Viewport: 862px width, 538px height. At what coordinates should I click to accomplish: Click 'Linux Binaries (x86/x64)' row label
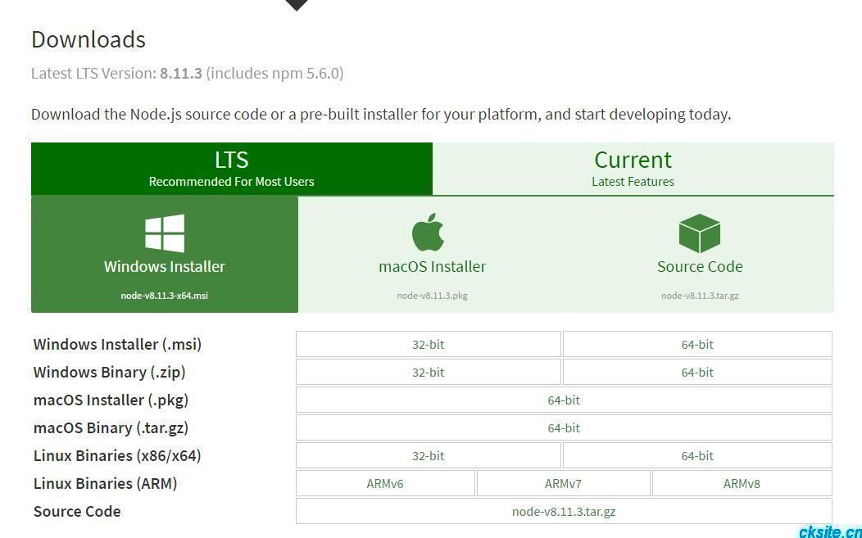[x=118, y=455]
